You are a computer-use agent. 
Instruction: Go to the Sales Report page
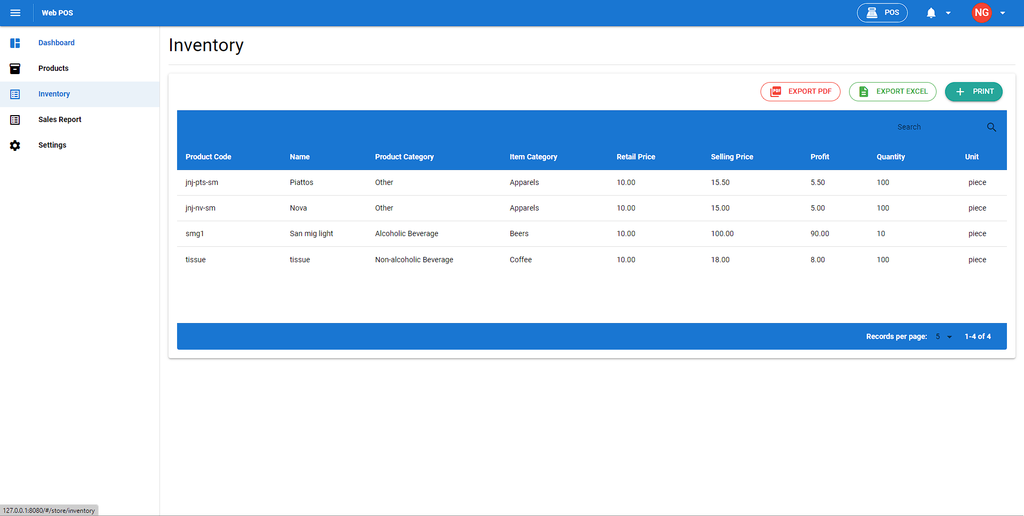point(60,120)
